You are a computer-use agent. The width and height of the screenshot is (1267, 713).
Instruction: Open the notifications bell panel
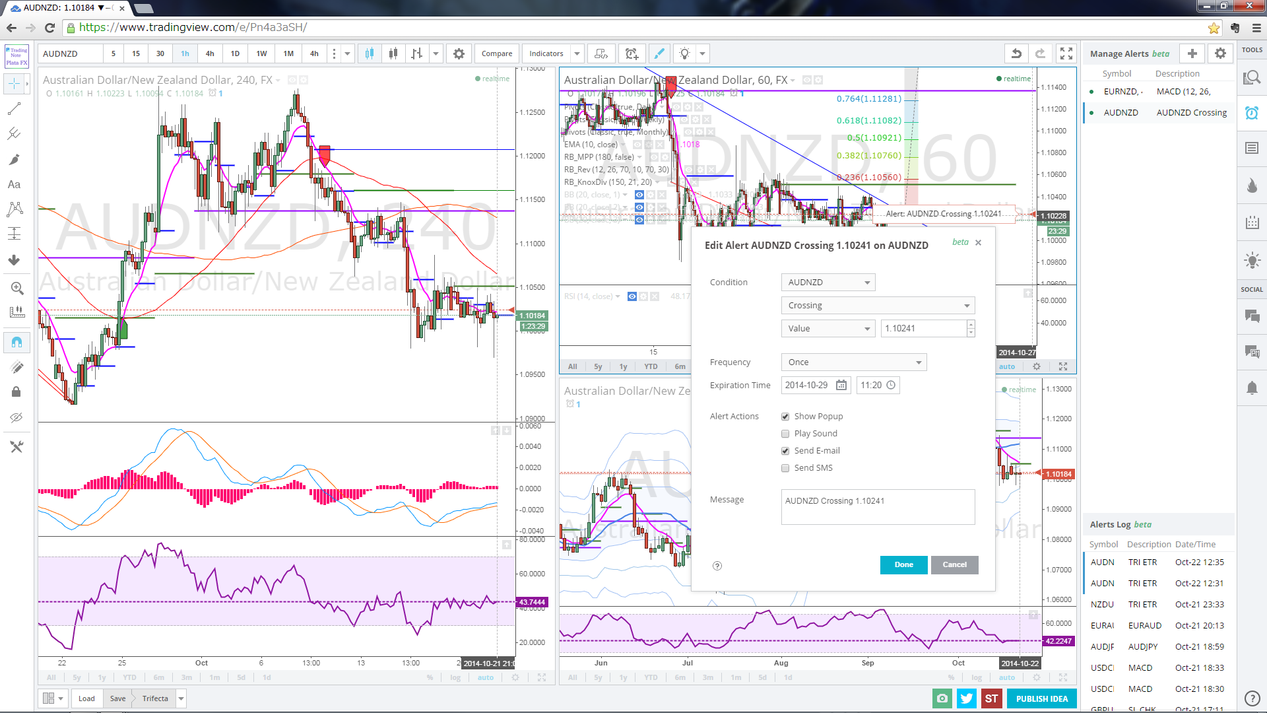coord(1252,388)
